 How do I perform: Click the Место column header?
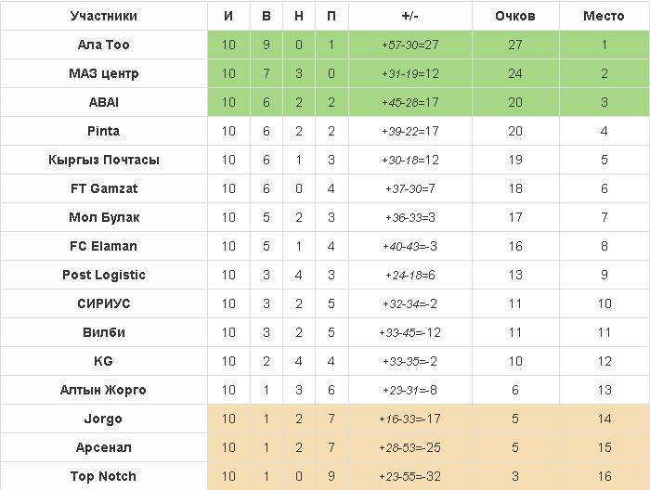[604, 16]
